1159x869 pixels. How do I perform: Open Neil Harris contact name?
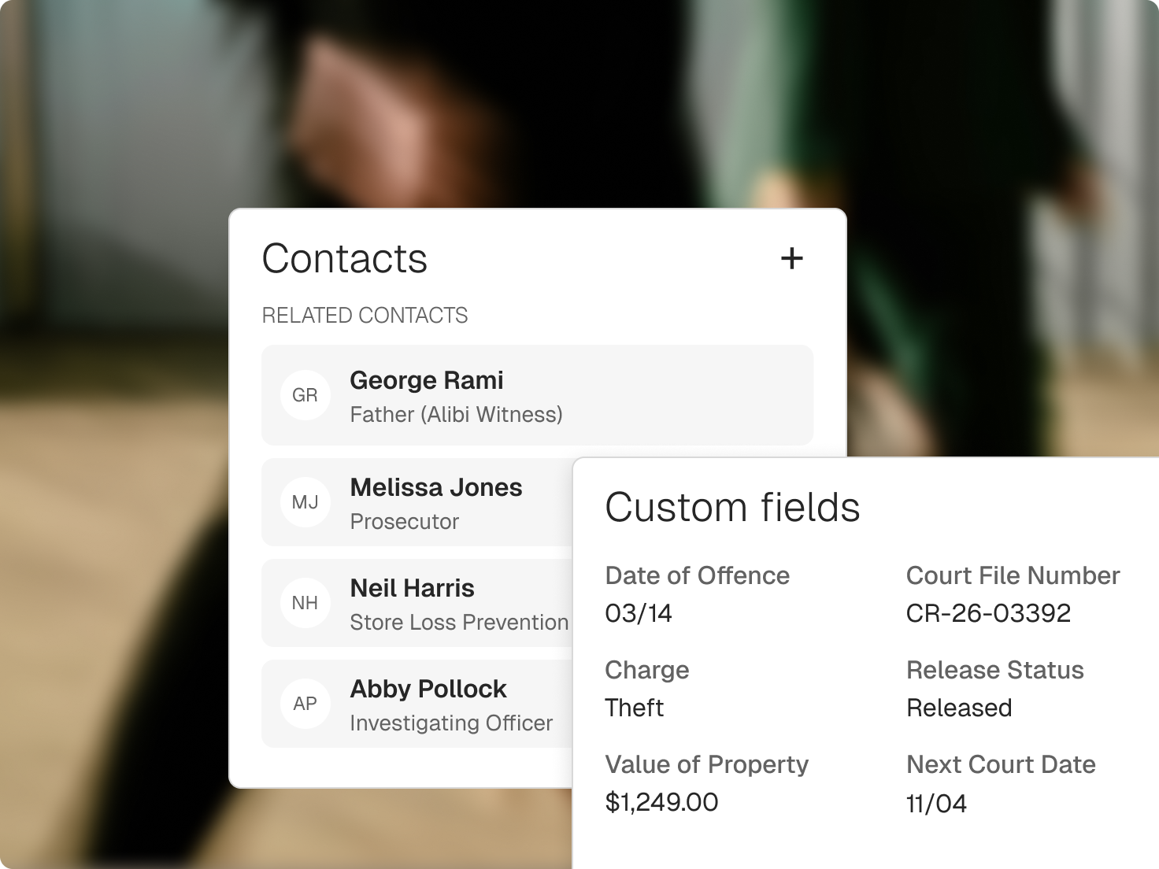(413, 588)
